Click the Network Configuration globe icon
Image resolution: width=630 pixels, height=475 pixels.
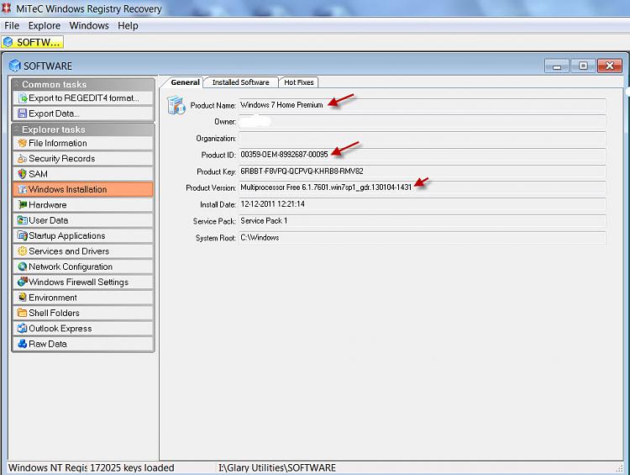pos(23,267)
